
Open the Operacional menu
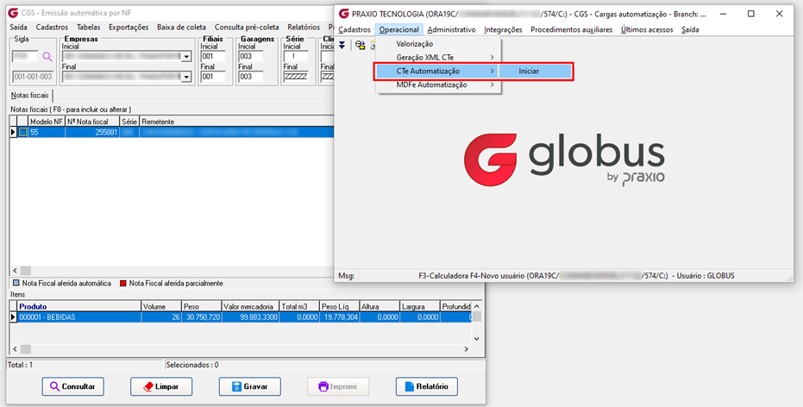(399, 29)
